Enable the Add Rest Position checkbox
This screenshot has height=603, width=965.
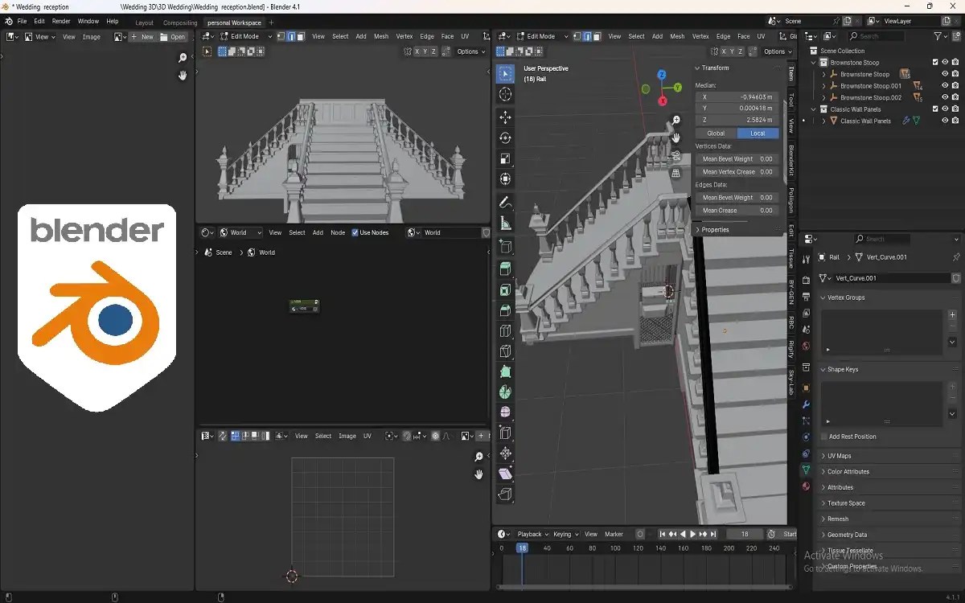coord(823,437)
